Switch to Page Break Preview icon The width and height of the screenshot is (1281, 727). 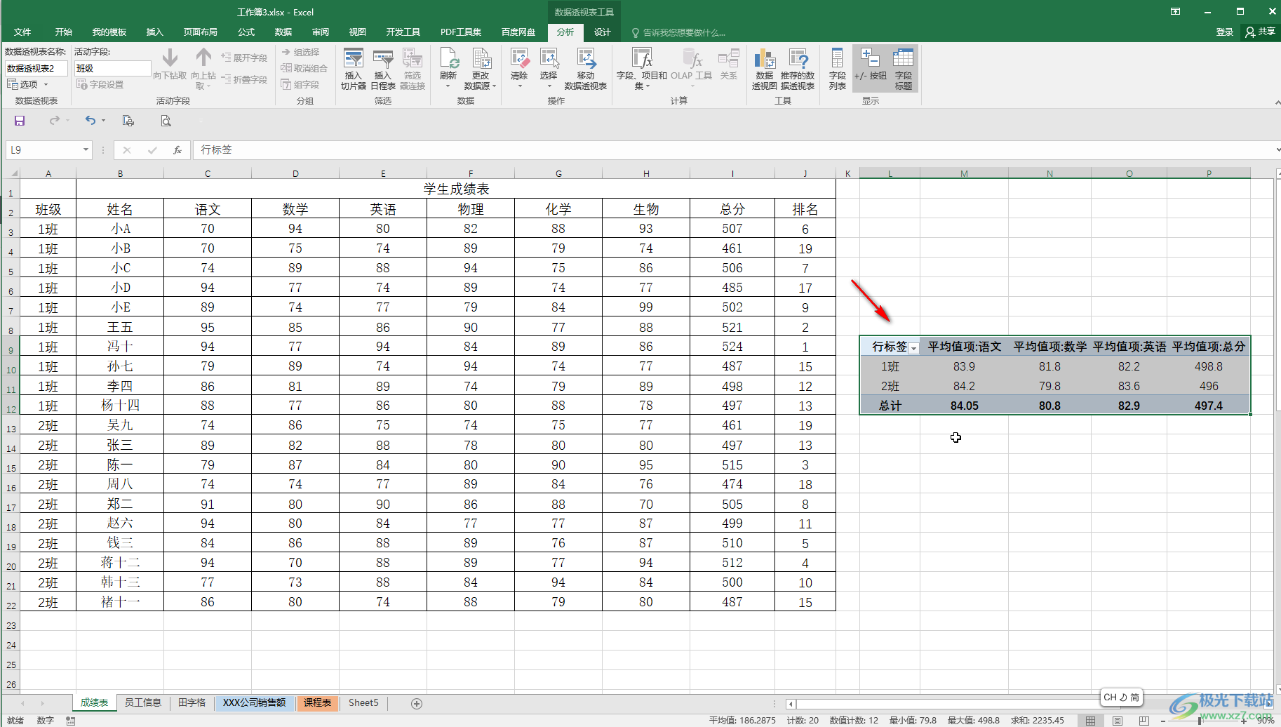point(1144,721)
